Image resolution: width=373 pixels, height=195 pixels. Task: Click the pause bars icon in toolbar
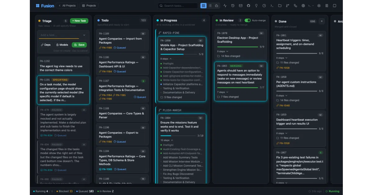327,6
